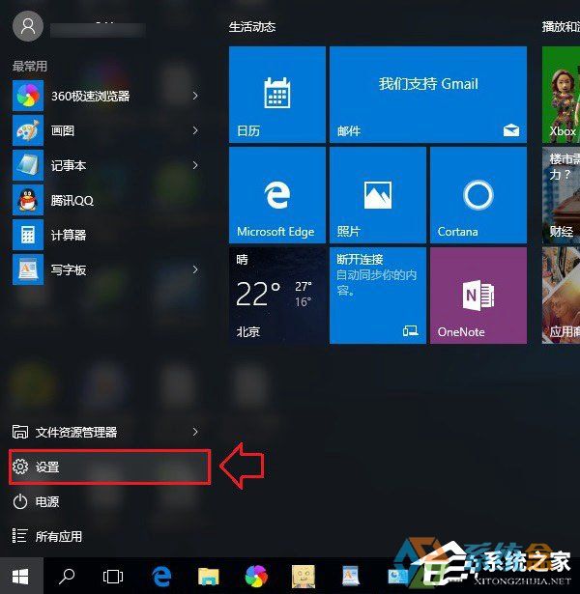Open 写字板 WordPad app
The image size is (580, 594).
[x=106, y=269]
